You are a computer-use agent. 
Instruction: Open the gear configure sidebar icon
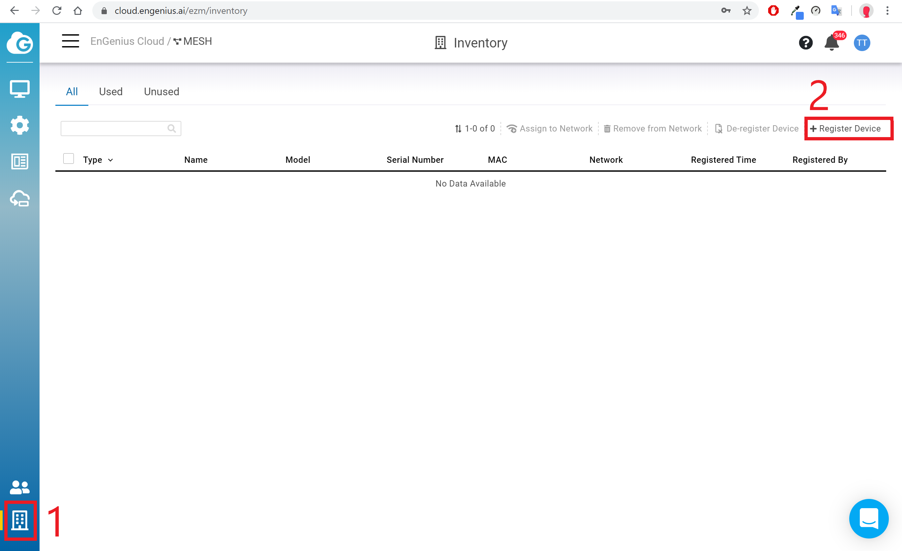(x=20, y=125)
